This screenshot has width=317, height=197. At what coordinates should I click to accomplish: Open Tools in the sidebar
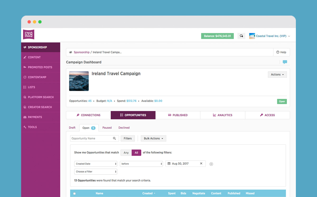[x=41, y=127]
